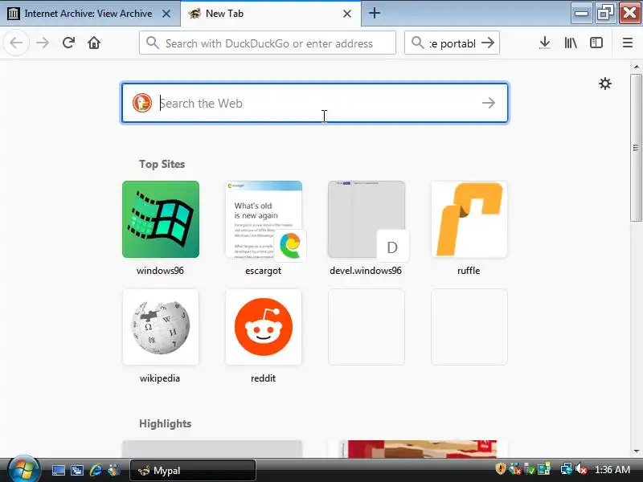Viewport: 643px width, 482px height.
Task: Click the forward navigation arrow
Action: click(x=43, y=43)
